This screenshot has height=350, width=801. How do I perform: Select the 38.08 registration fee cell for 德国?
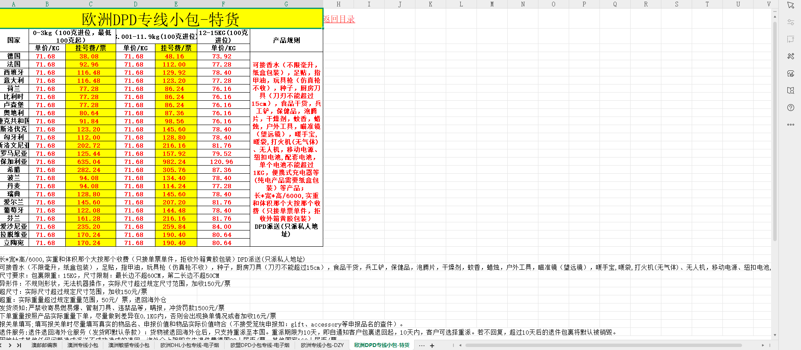(91, 56)
